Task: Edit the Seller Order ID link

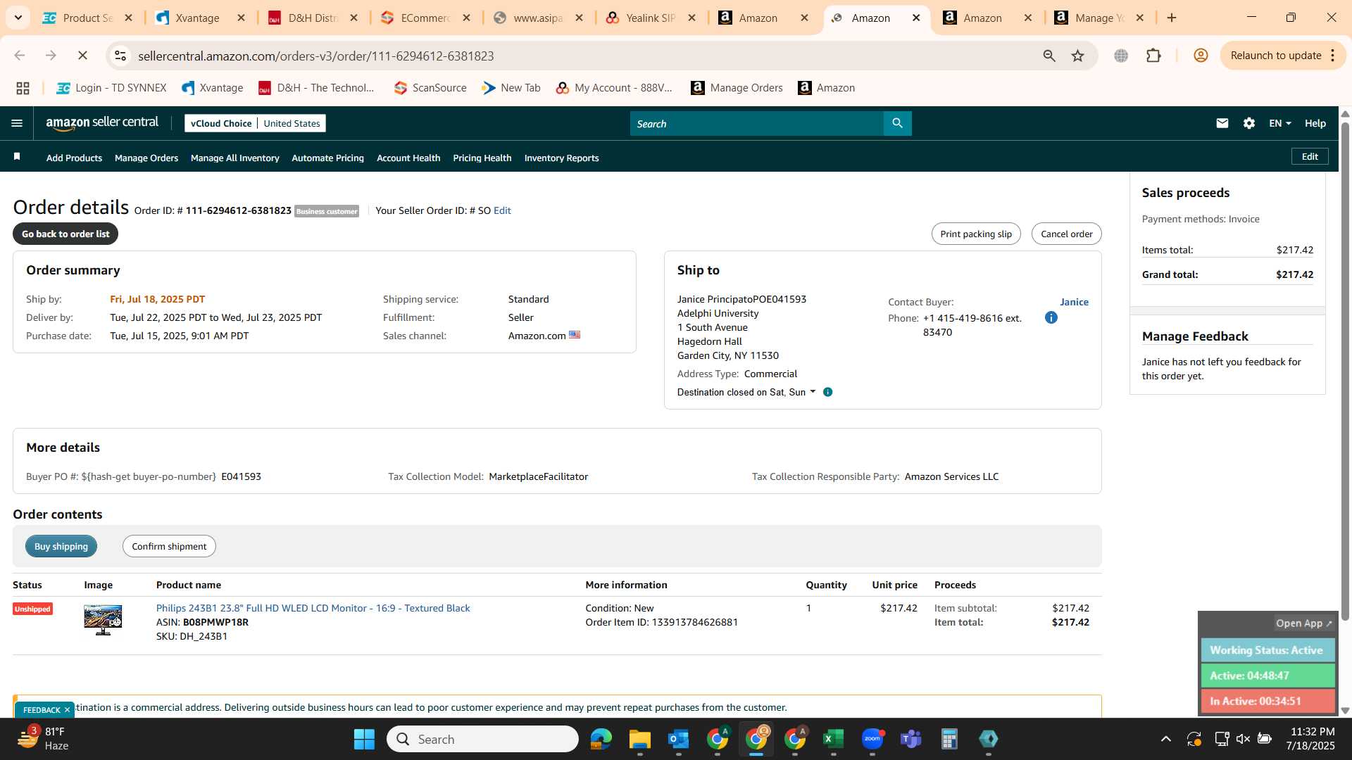Action: (502, 210)
